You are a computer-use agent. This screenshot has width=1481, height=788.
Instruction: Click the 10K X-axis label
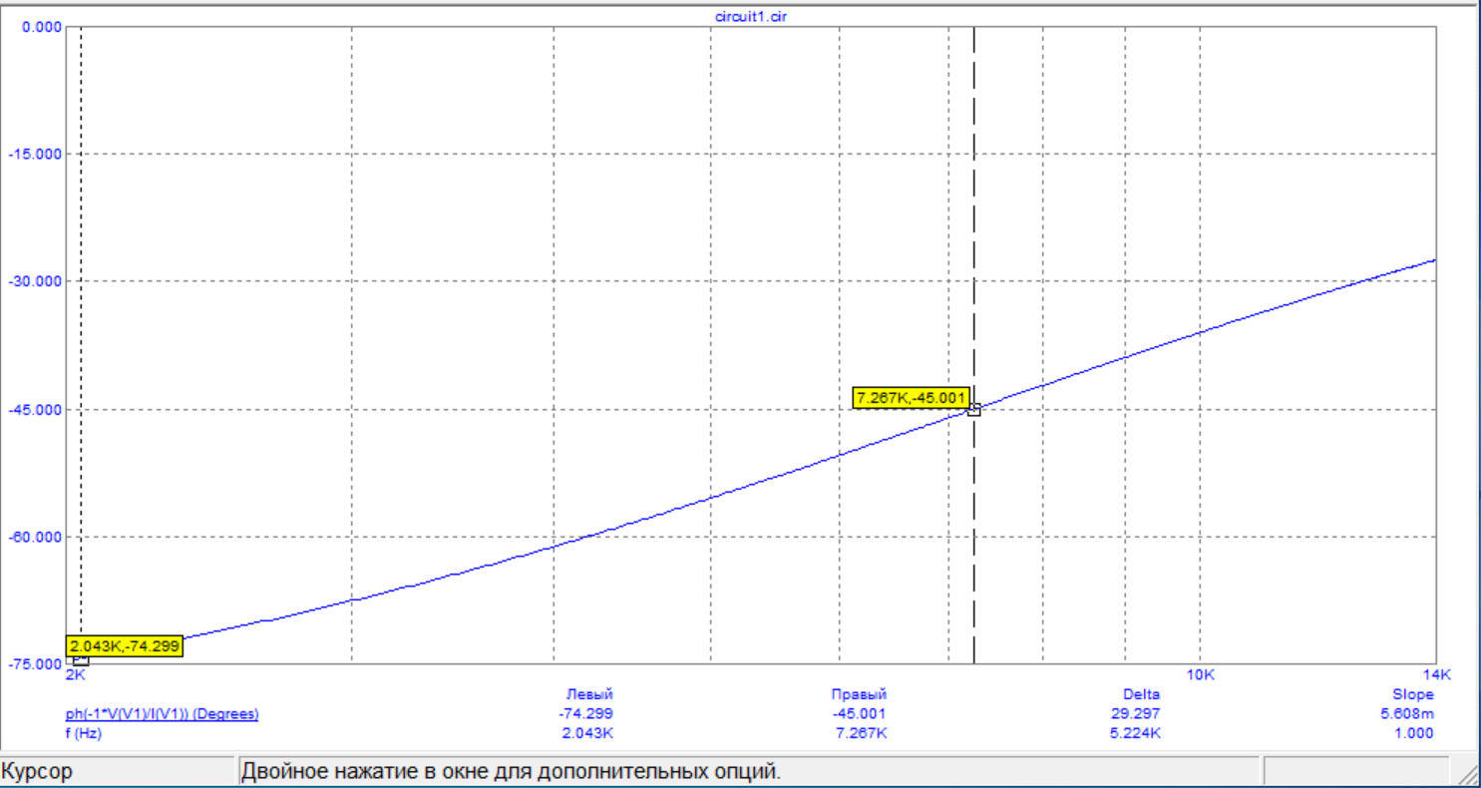(x=1201, y=675)
